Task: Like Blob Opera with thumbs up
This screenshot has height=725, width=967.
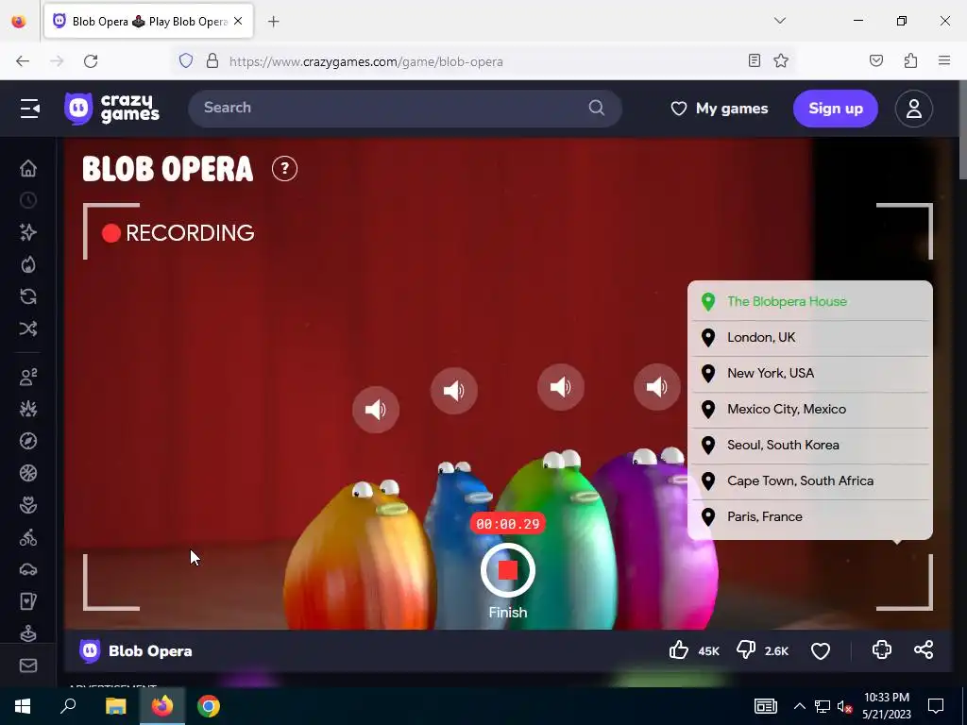Action: point(679,649)
